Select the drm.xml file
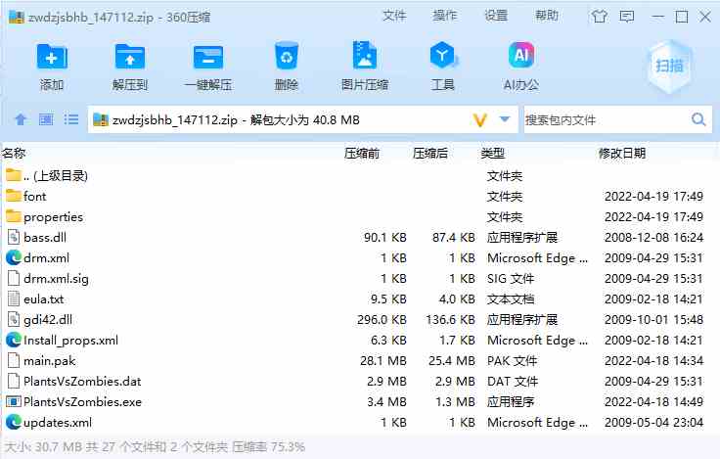The image size is (720, 459). [x=360, y=257]
